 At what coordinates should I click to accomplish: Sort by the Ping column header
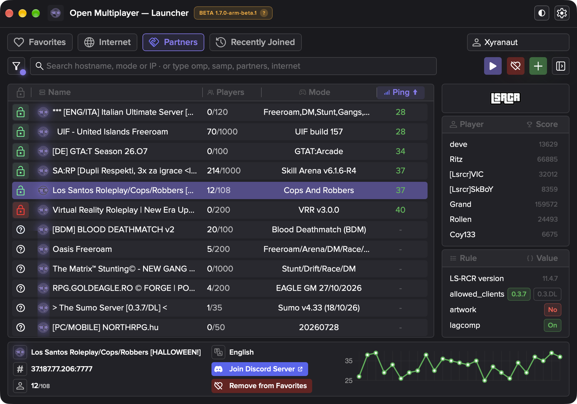point(400,92)
